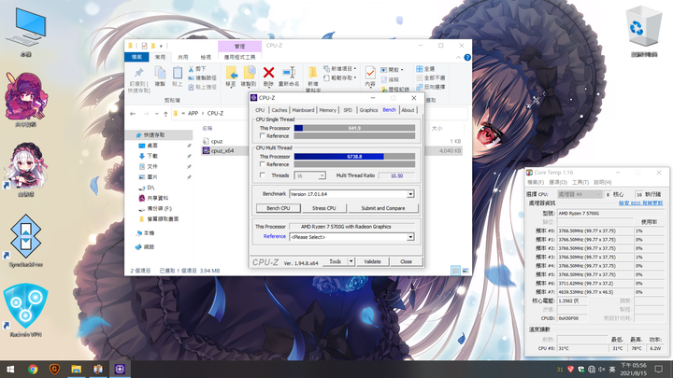The height and width of the screenshot is (378, 673).
Task: Click the red X Delete icon in ribbon
Action: 268,73
